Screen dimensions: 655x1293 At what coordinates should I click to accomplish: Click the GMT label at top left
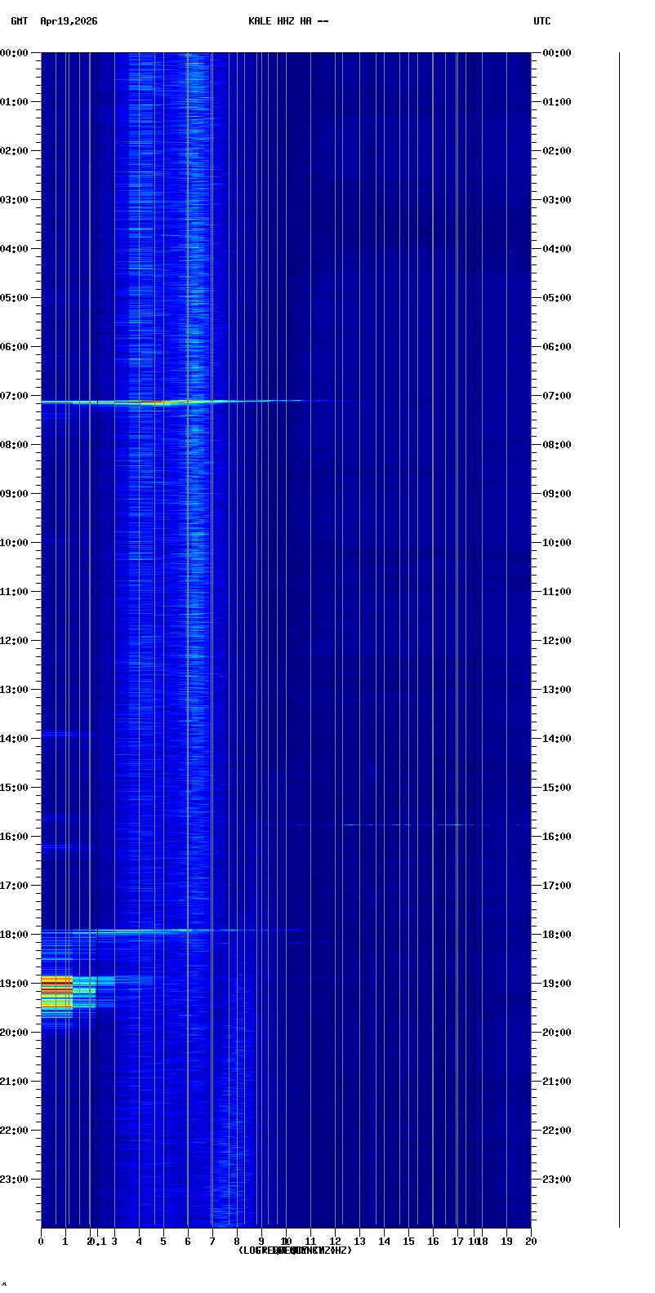click(19, 21)
